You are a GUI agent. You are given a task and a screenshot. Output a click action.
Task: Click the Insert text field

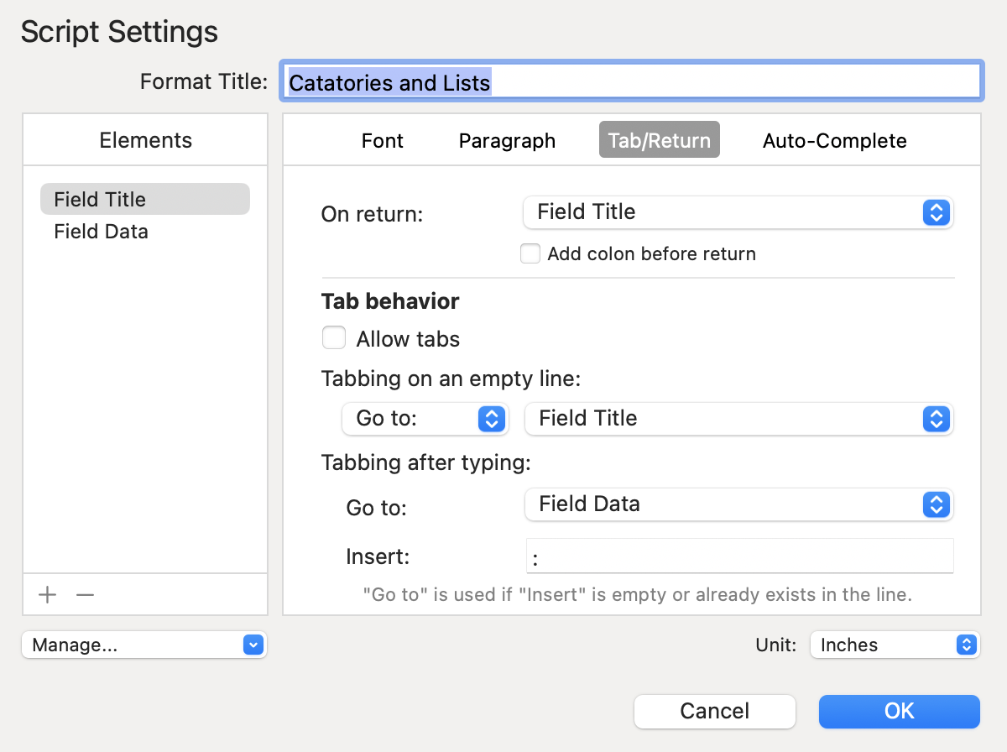tap(739, 556)
